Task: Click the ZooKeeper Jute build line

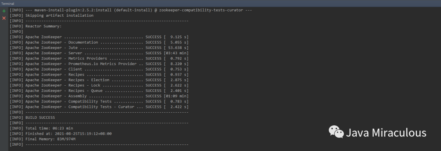Action: coord(99,48)
